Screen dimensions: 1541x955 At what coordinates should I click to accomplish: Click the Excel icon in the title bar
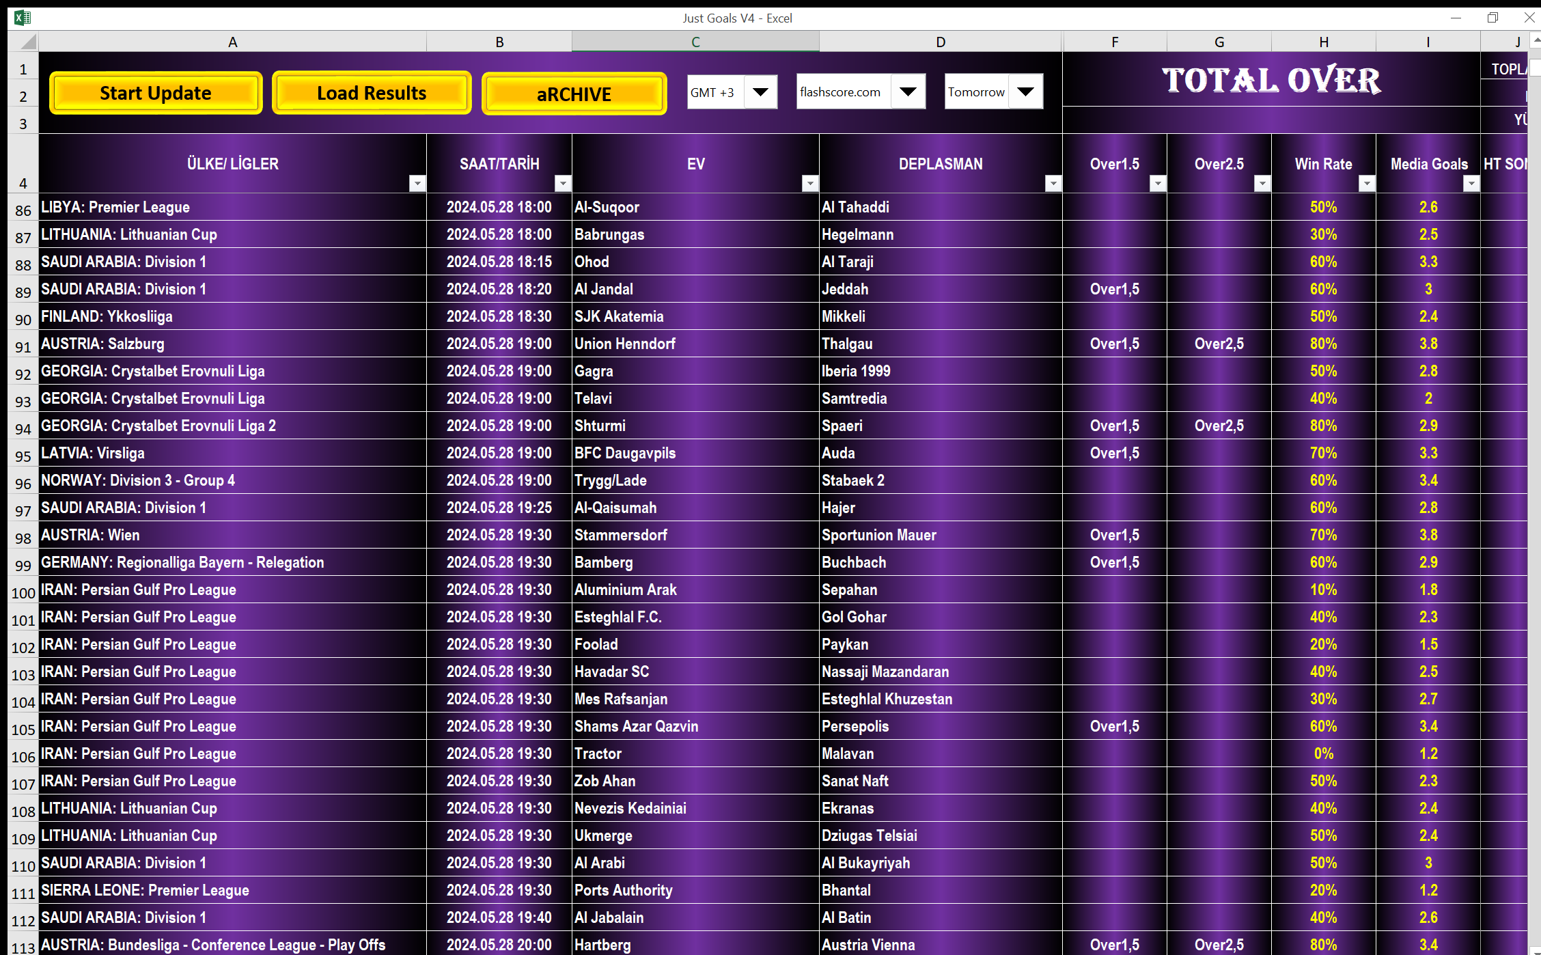tap(22, 18)
